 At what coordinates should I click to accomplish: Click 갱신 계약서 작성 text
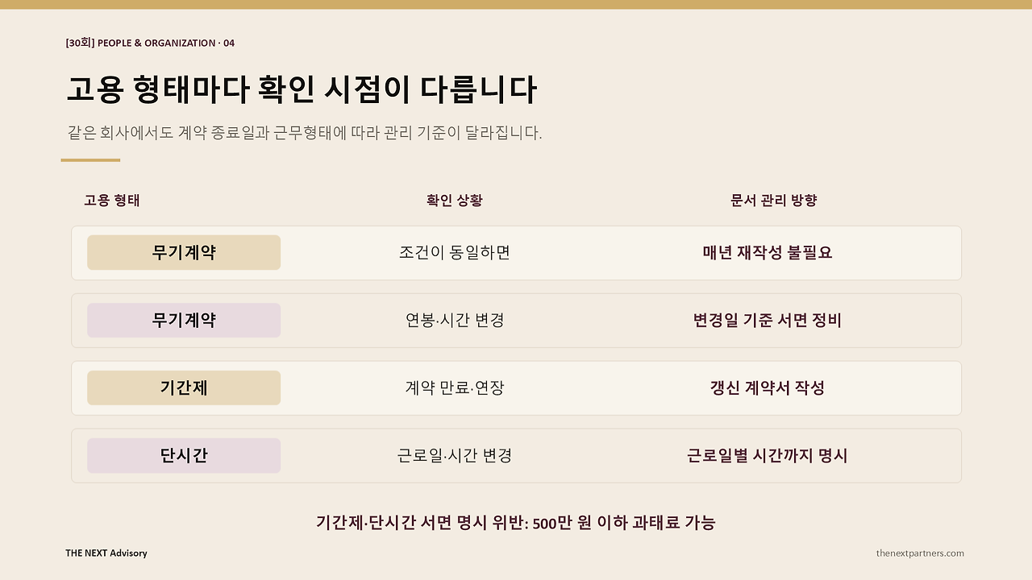tap(768, 387)
